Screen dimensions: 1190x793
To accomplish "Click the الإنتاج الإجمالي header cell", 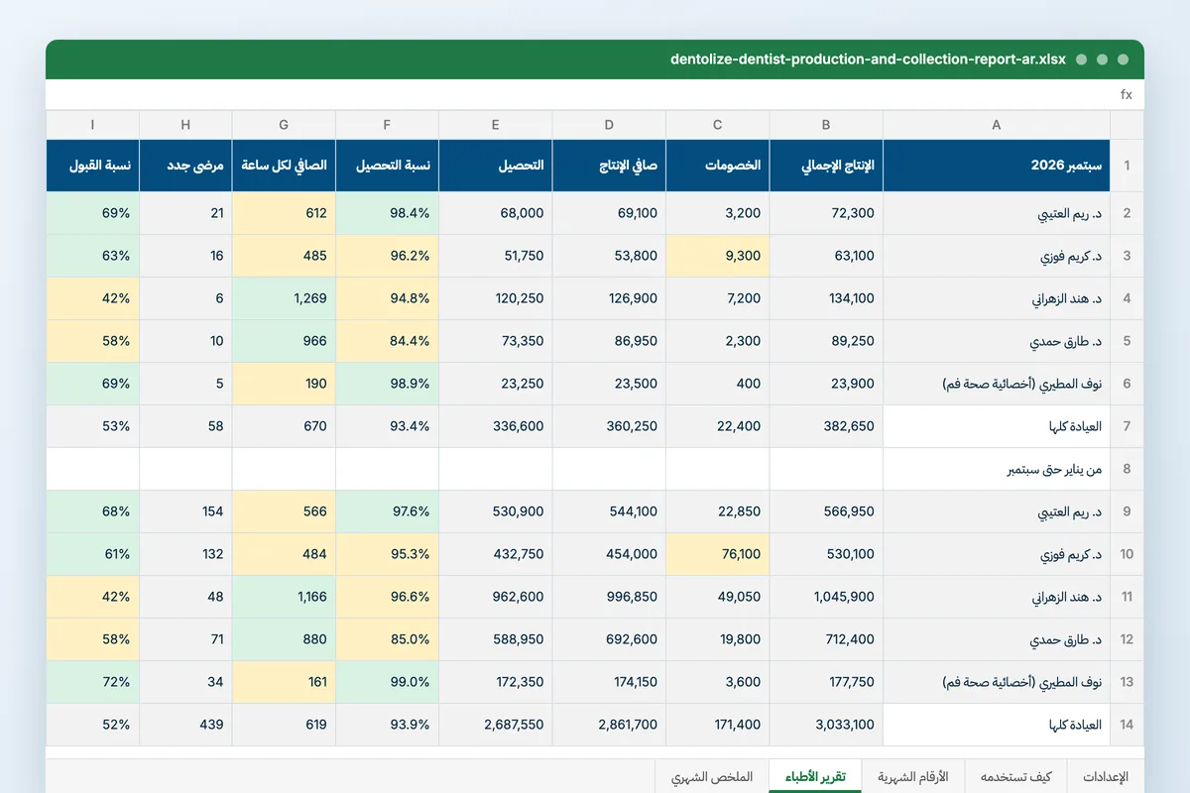I will (x=826, y=166).
